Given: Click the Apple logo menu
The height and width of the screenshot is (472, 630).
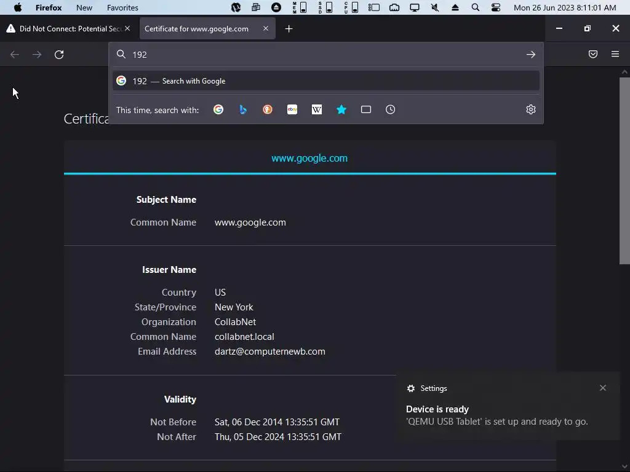Looking at the screenshot, I should pos(18,7).
